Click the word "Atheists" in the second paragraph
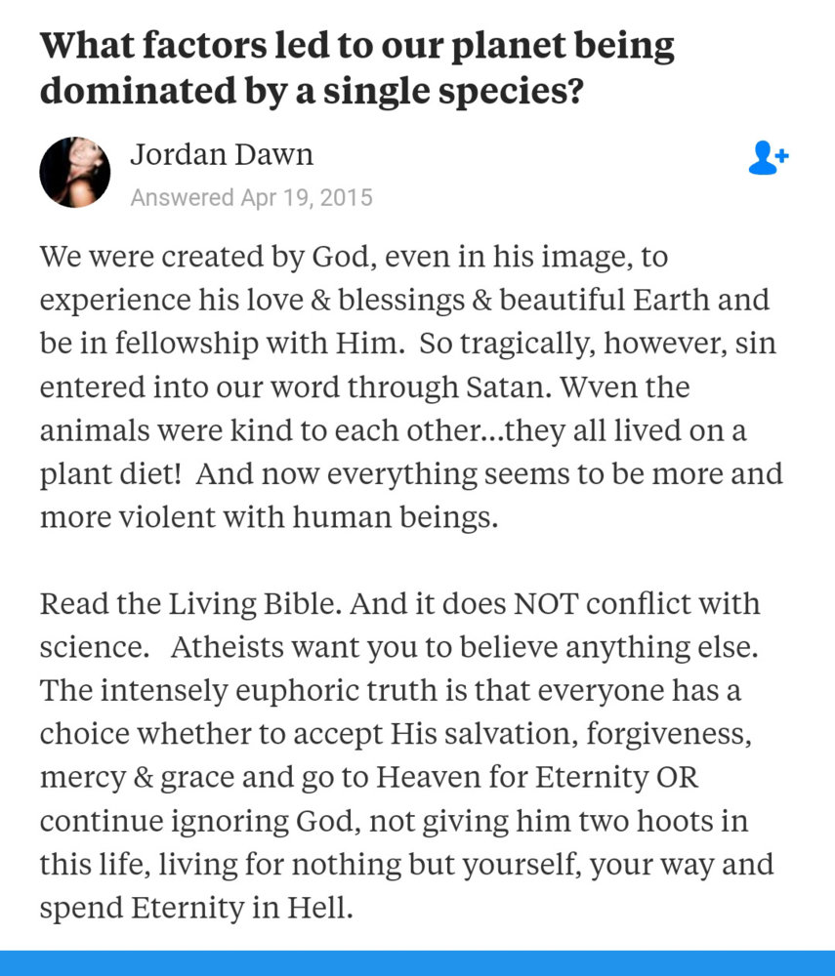The width and height of the screenshot is (835, 976). click(231, 646)
